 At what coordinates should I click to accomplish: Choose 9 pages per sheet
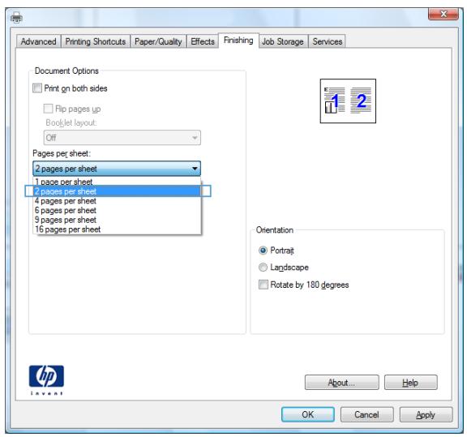pos(117,220)
